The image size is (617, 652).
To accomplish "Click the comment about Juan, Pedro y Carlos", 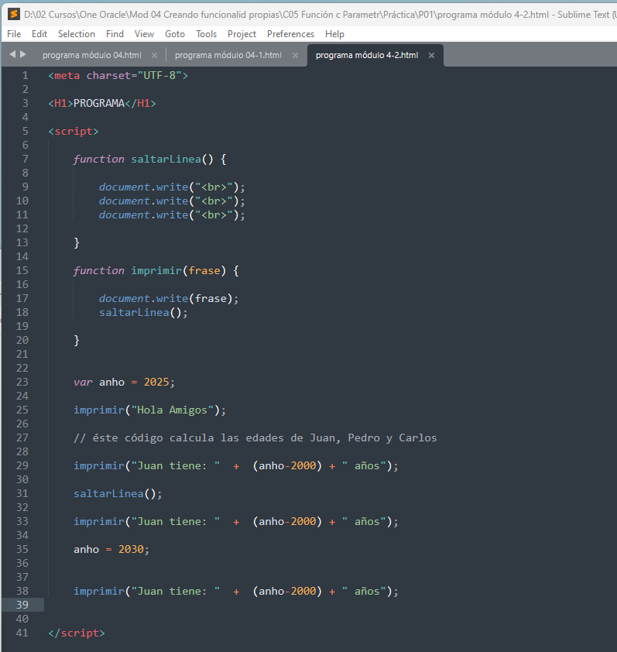I will pos(255,438).
